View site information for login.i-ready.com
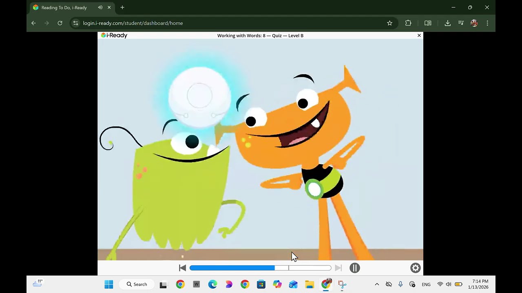Image resolution: width=522 pixels, height=293 pixels. pyautogui.click(x=75, y=23)
